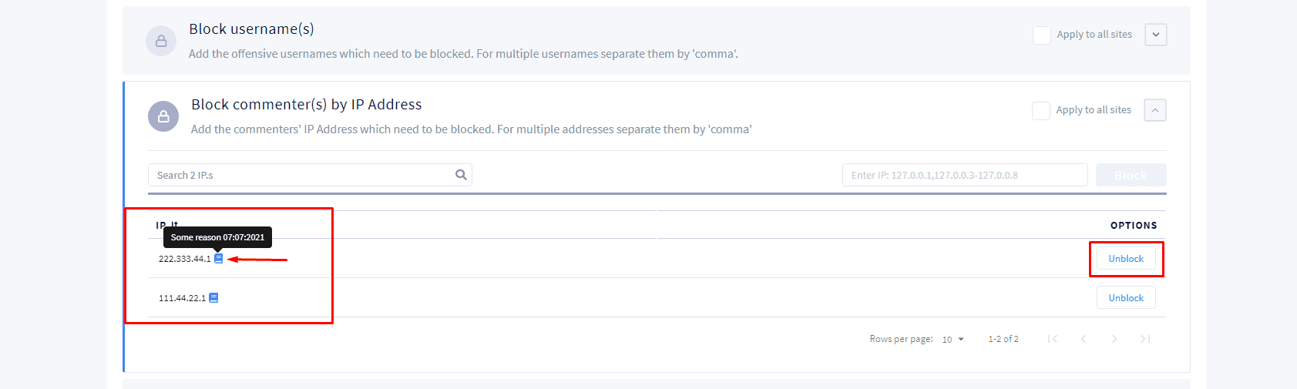Unblock the IP 222.333.44.1
The height and width of the screenshot is (389, 1297).
pos(1126,259)
